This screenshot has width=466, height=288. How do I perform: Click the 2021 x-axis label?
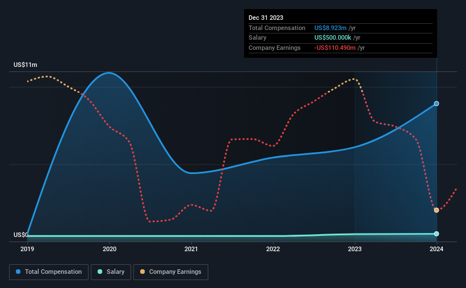pos(191,249)
